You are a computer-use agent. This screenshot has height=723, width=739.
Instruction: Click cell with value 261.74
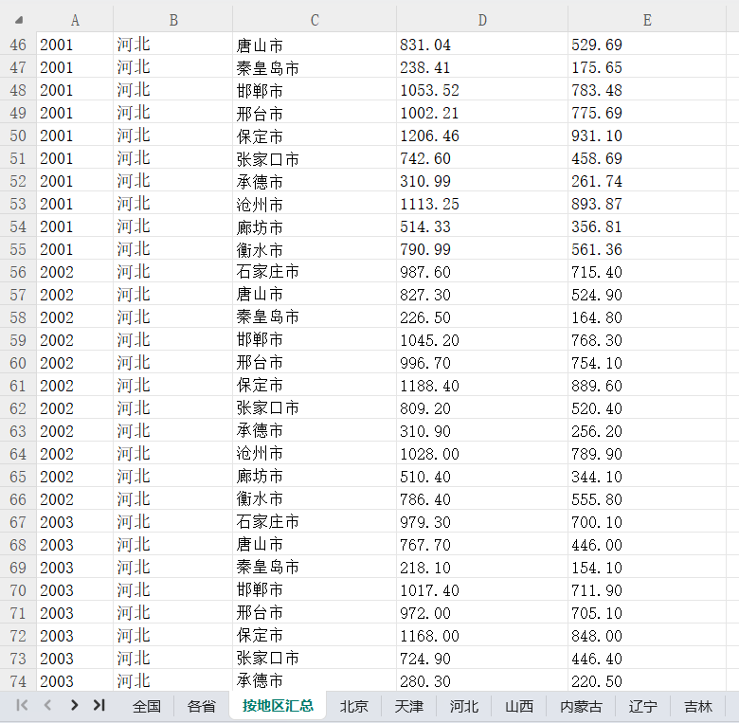(x=647, y=181)
